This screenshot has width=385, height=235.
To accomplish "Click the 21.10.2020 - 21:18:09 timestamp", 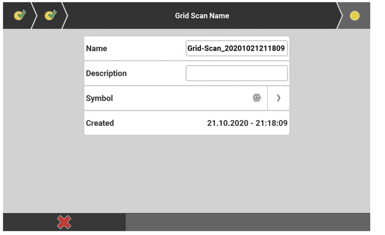I will pyautogui.click(x=247, y=123).
